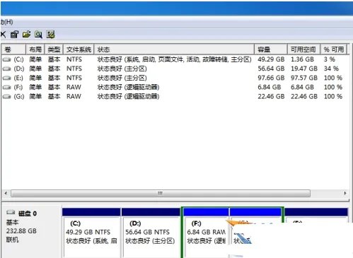Click the (G:) volume name
The width and height of the screenshot is (353, 258).
pos(19,97)
